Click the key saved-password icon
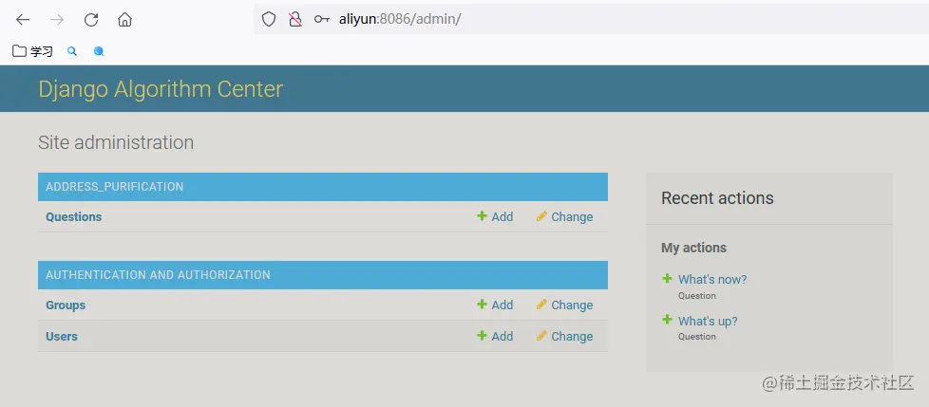929x407 pixels. click(x=321, y=20)
